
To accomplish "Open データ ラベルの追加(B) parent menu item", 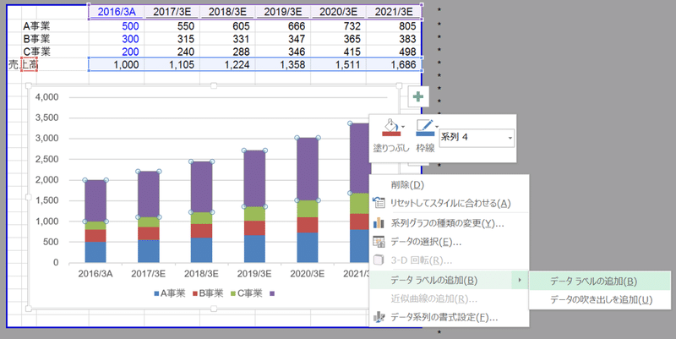I will point(449,281).
